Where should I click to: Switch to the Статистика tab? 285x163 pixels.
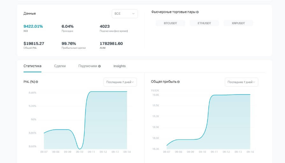coord(32,66)
